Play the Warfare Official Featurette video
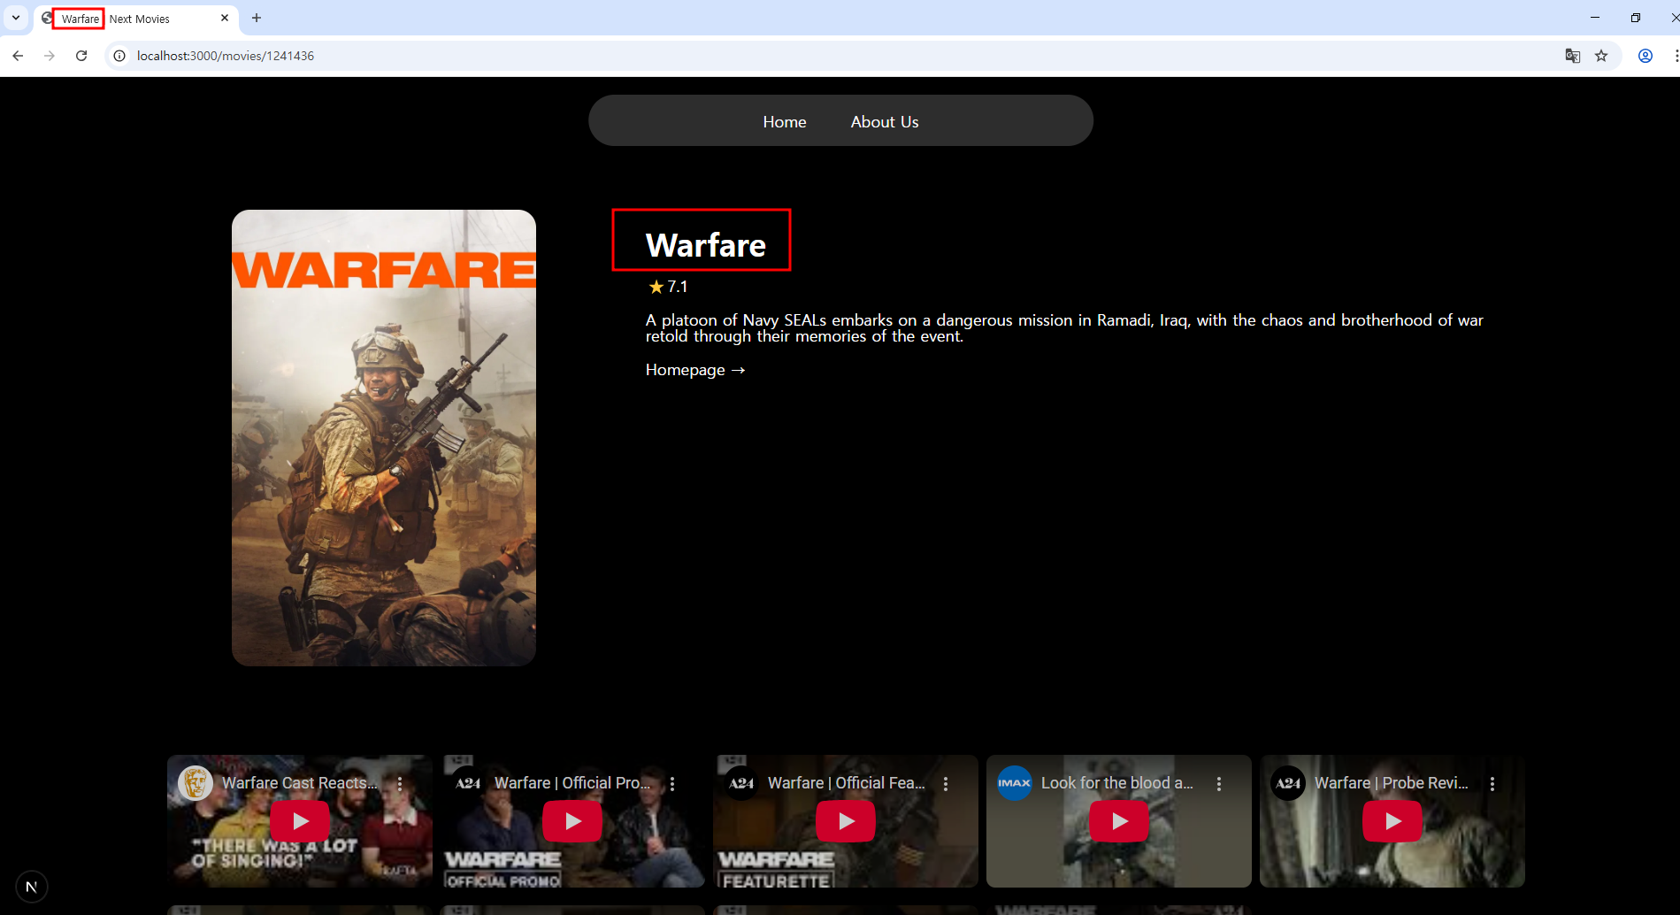The image size is (1680, 915). click(x=846, y=821)
